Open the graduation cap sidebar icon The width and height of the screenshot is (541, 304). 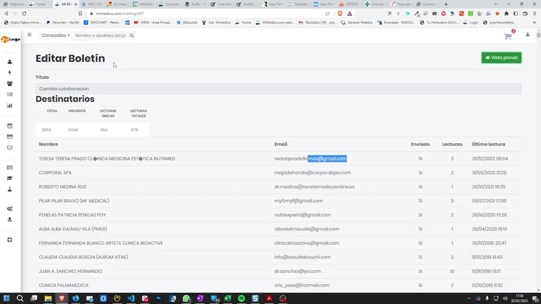(x=10, y=178)
